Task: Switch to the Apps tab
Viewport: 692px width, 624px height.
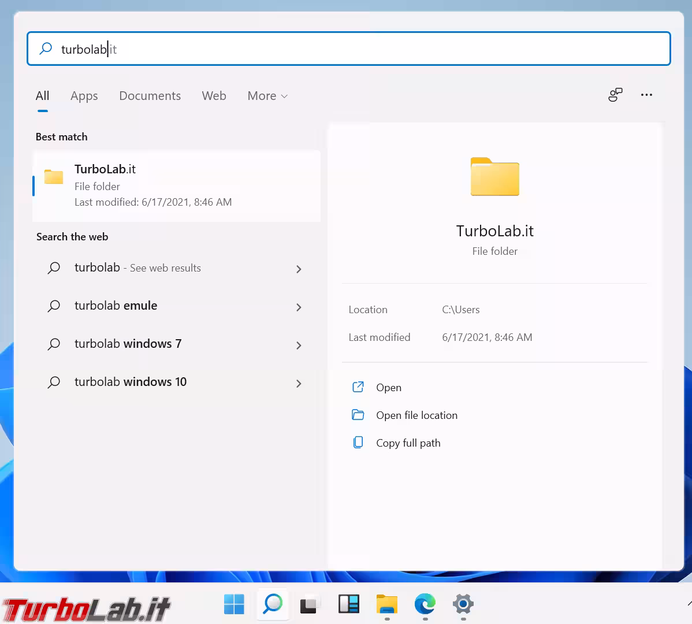Action: (x=84, y=96)
